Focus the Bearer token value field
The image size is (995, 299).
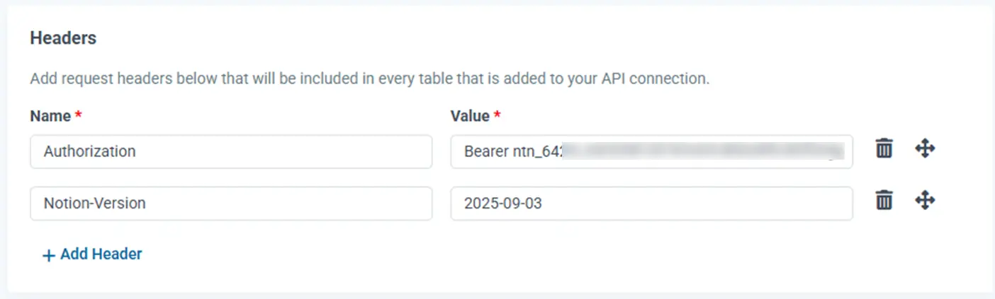pyautogui.click(x=651, y=151)
